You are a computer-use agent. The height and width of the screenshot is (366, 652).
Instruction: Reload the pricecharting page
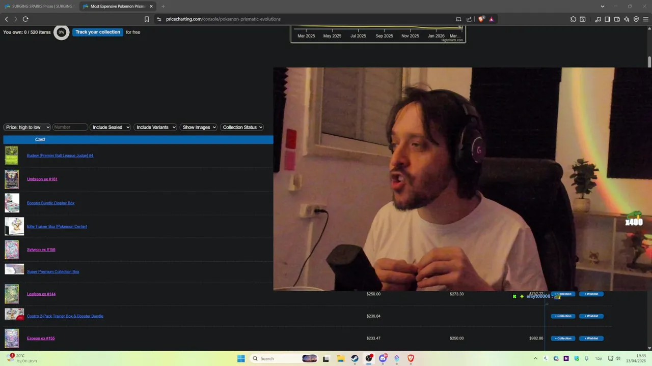pos(25,19)
